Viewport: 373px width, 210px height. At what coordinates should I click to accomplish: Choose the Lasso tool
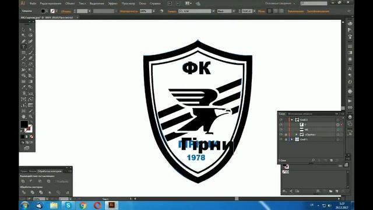coord(30,35)
